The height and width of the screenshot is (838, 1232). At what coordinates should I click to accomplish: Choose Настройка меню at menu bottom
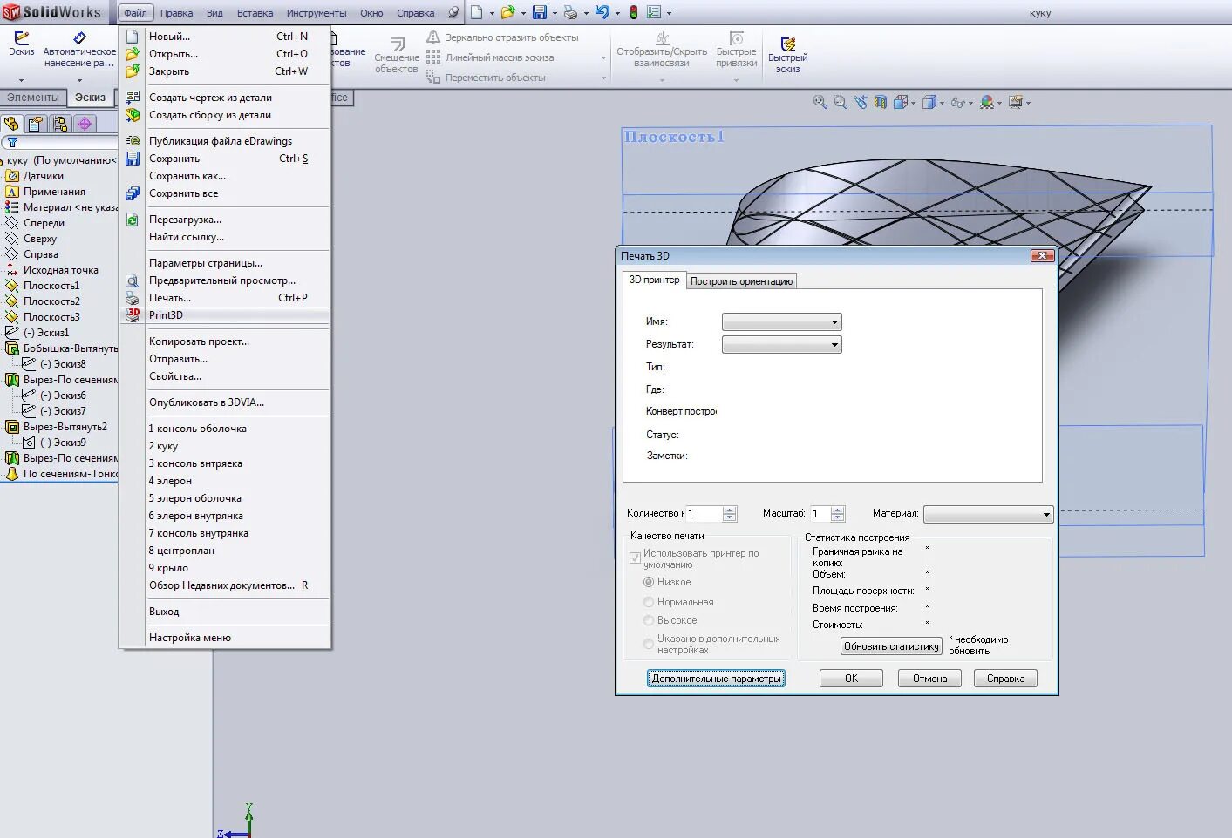tap(225, 638)
